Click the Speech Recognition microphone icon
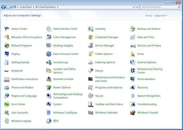The width and height of the screenshot is (183, 130). [x=133, y=96]
